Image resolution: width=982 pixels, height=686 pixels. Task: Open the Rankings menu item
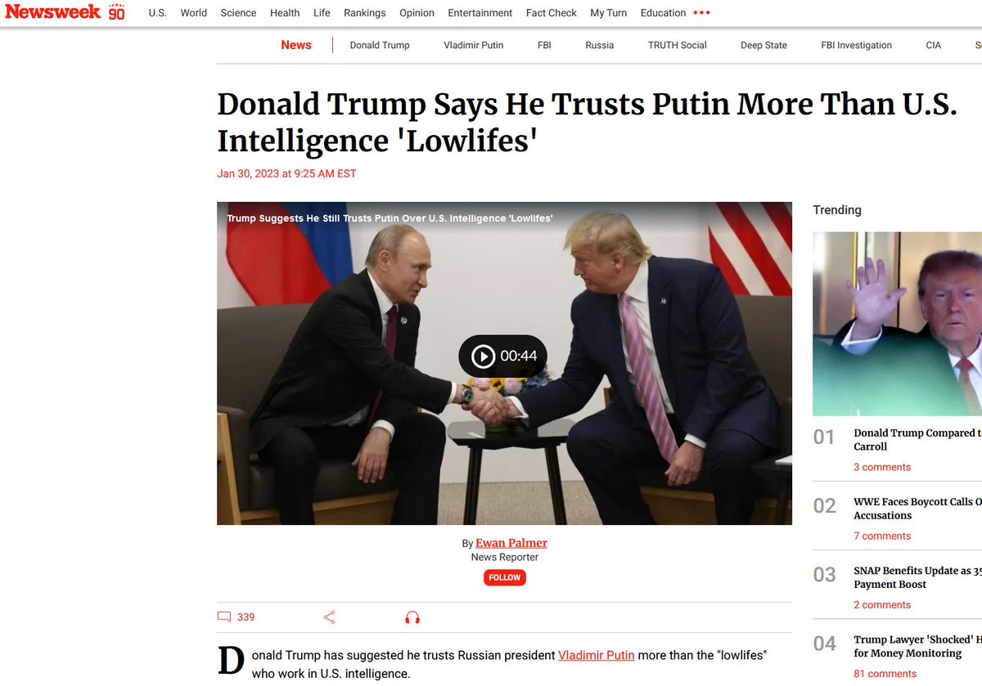click(x=365, y=13)
